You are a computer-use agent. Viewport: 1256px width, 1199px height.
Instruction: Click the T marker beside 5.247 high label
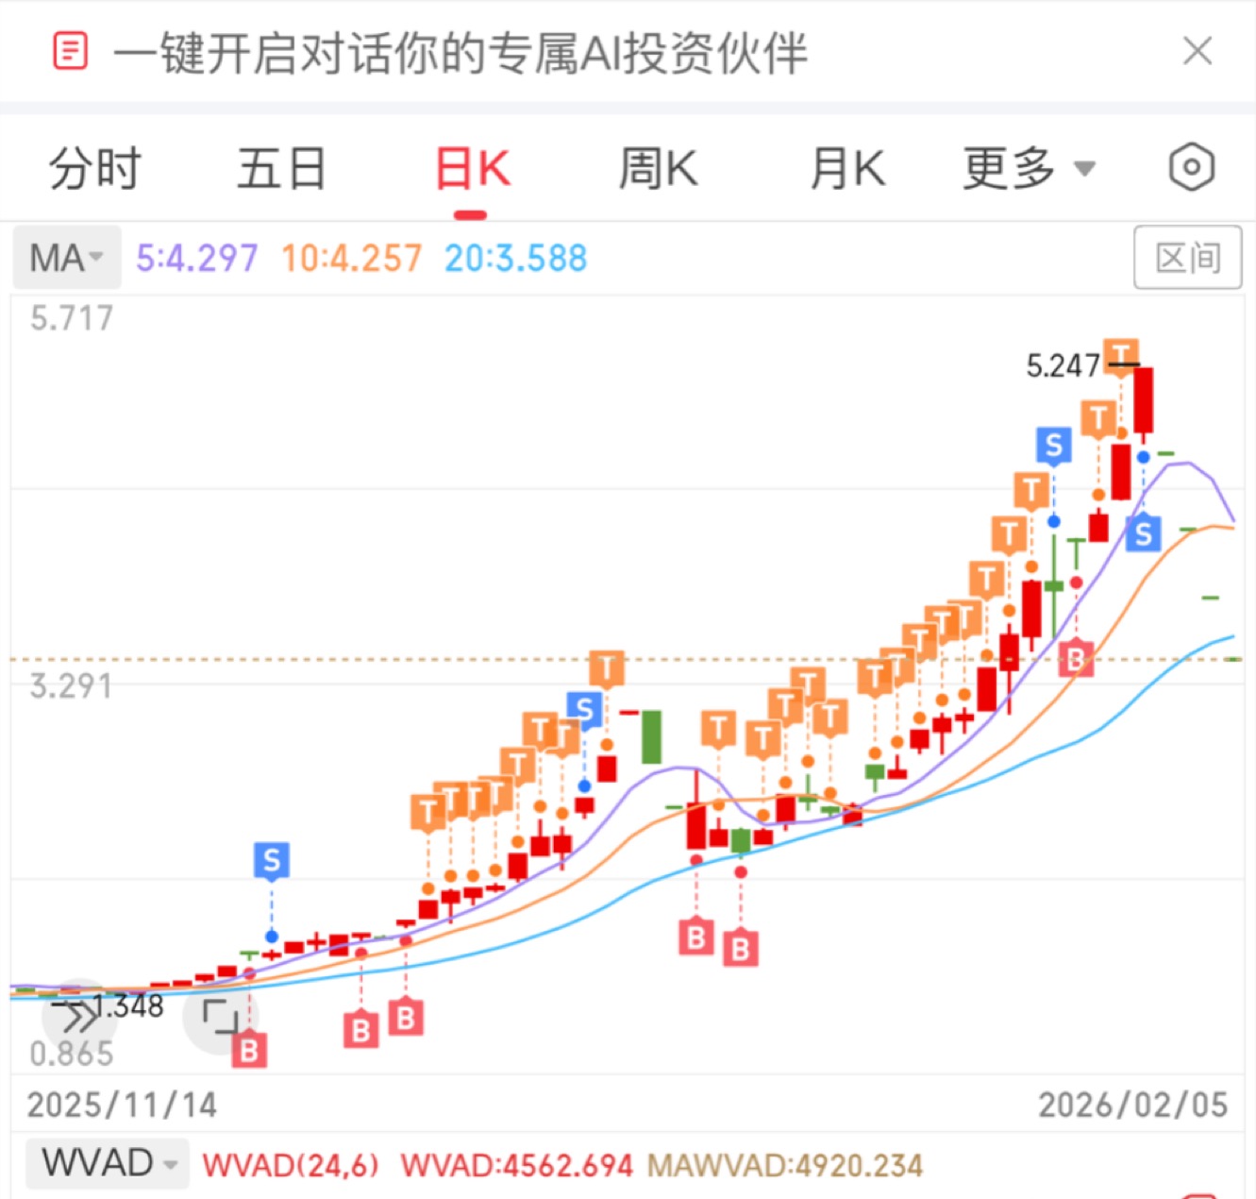[x=1122, y=356]
